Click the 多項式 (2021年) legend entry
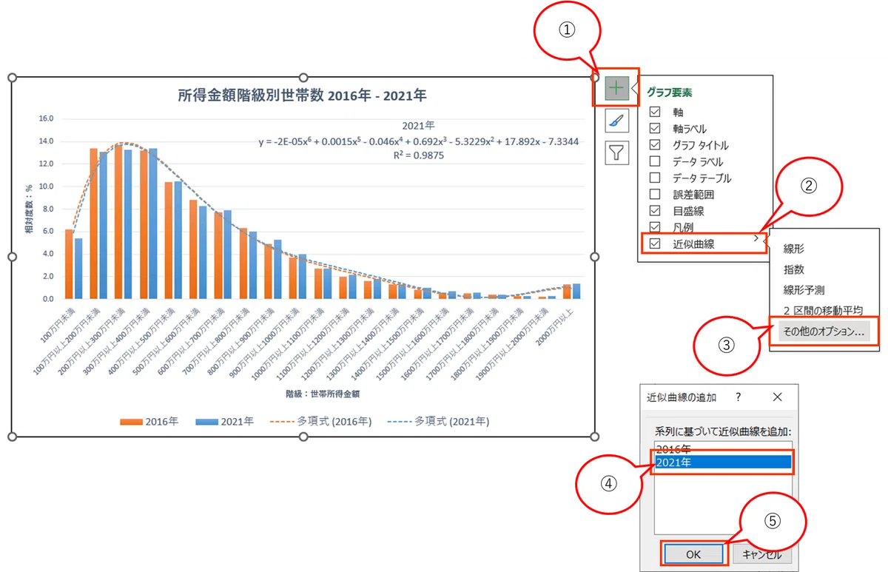 (x=438, y=421)
